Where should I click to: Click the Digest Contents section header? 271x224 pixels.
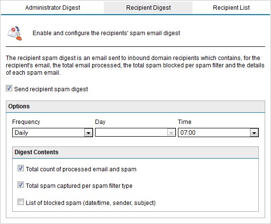tap(135, 152)
